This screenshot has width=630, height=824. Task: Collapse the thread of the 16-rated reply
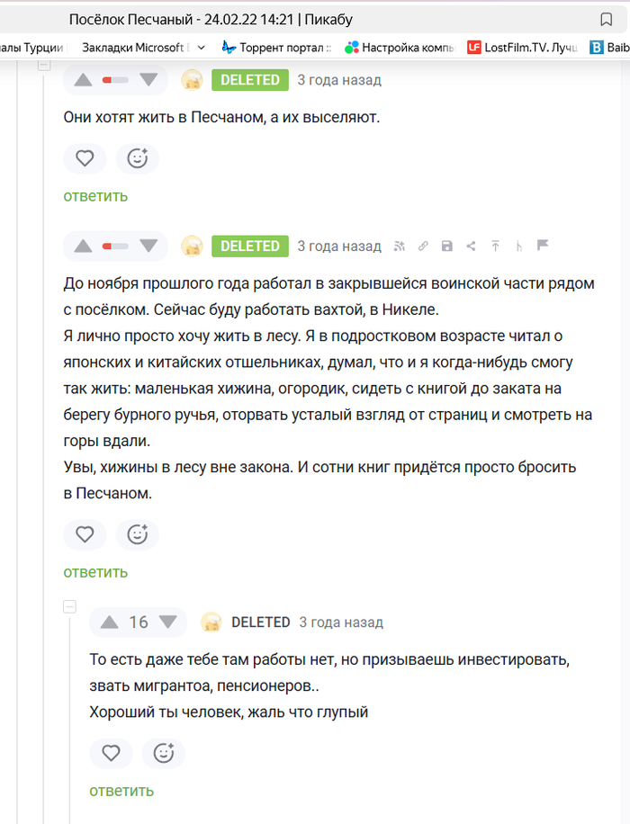(70, 607)
